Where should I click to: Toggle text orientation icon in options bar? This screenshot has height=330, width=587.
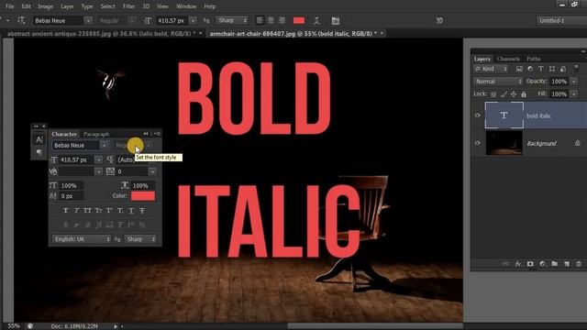pyautogui.click(x=21, y=20)
